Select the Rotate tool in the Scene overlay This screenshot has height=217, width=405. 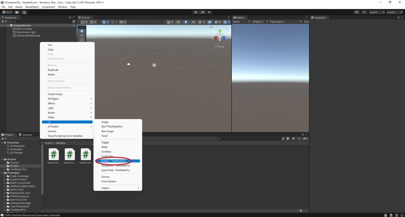[x=82, y=40]
